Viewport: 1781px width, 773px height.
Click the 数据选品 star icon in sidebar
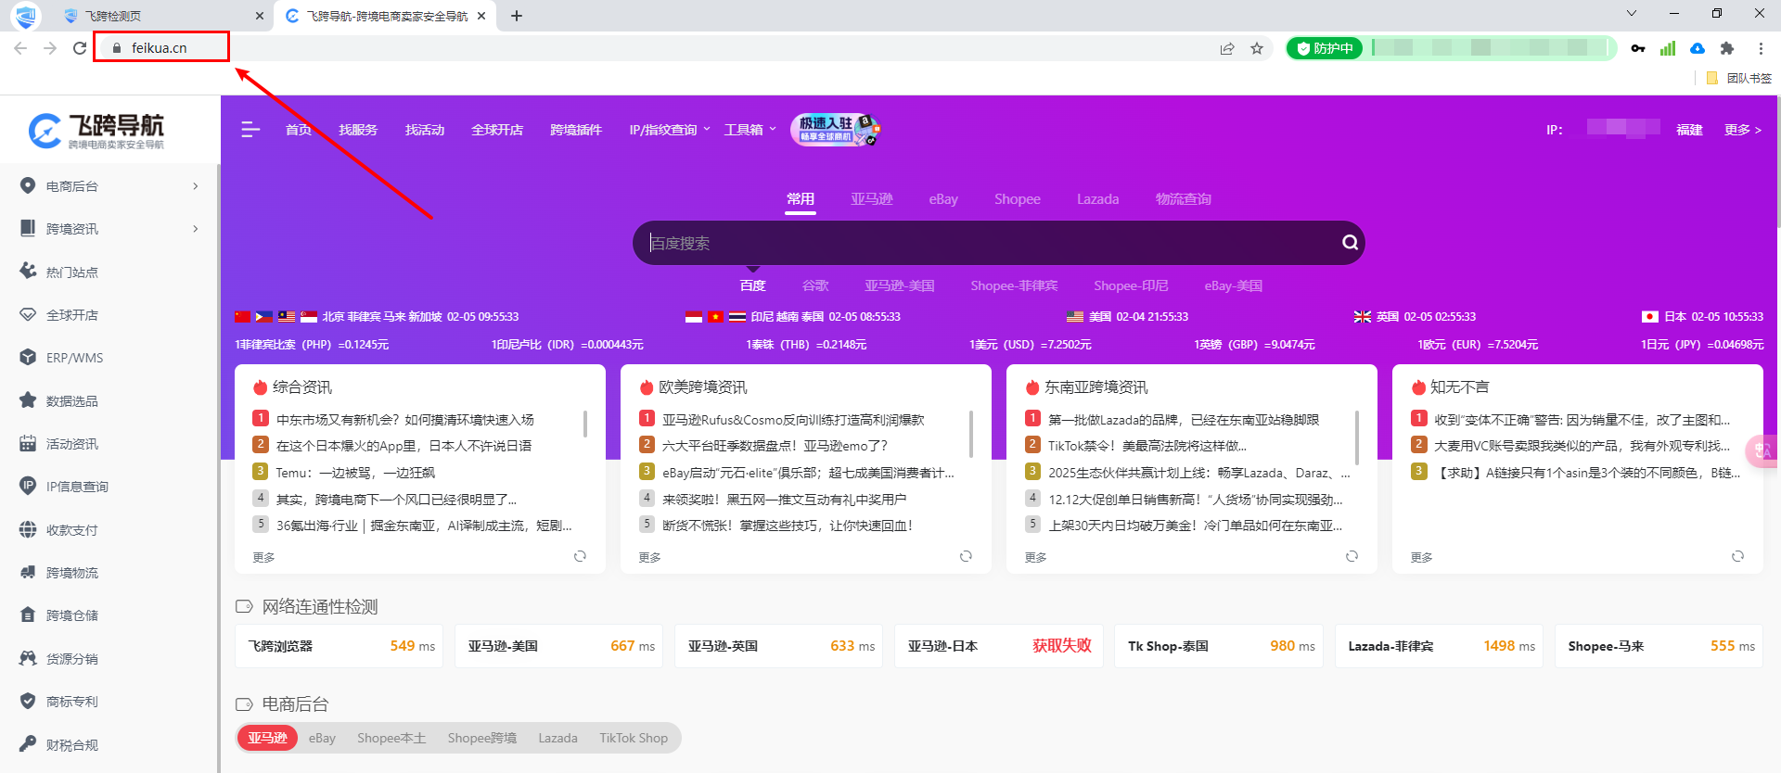tap(28, 400)
